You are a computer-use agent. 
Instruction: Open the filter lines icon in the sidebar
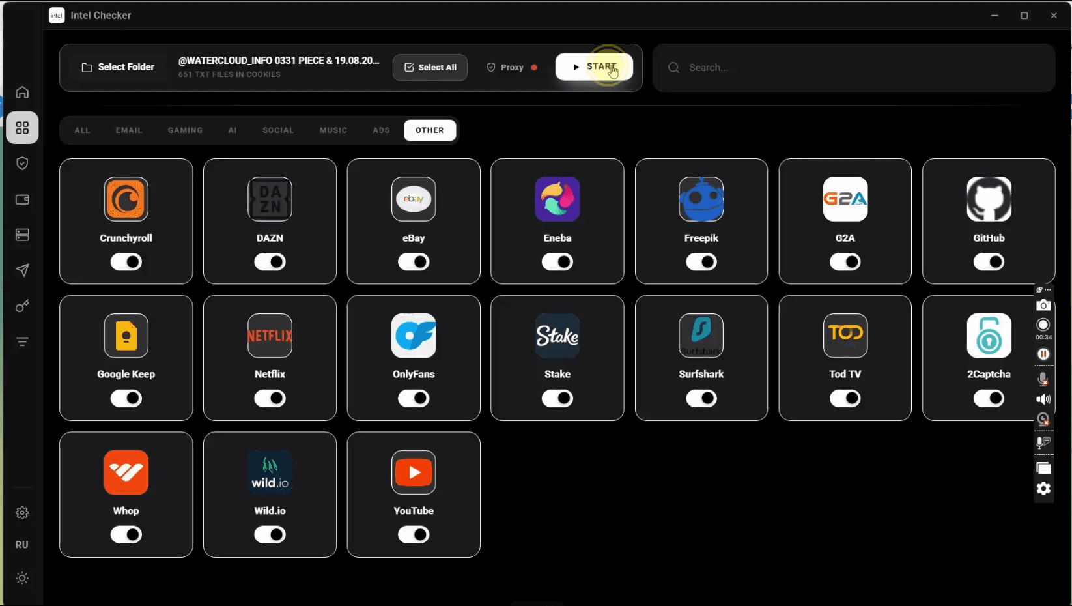(22, 341)
